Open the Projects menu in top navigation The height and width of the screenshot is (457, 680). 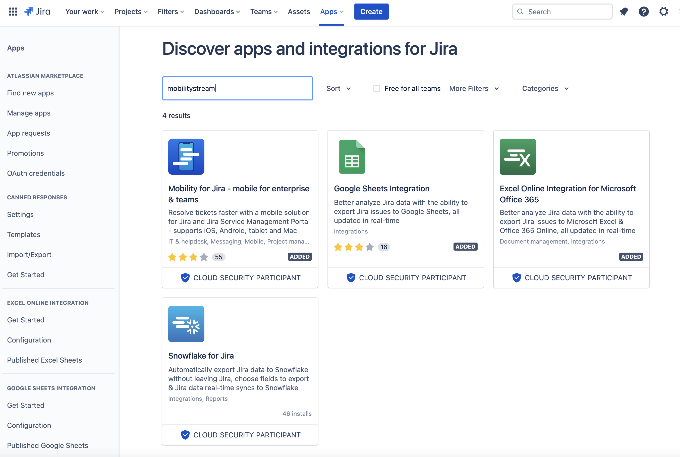point(131,12)
